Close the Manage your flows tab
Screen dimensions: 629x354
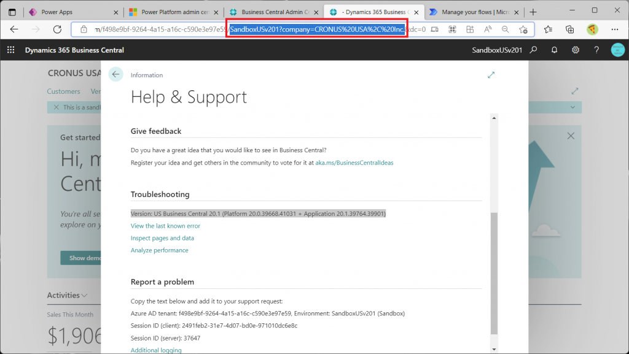(x=516, y=12)
